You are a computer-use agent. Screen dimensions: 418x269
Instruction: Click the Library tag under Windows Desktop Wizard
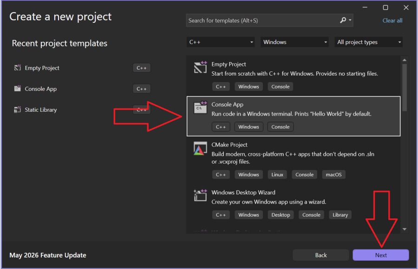click(340, 215)
